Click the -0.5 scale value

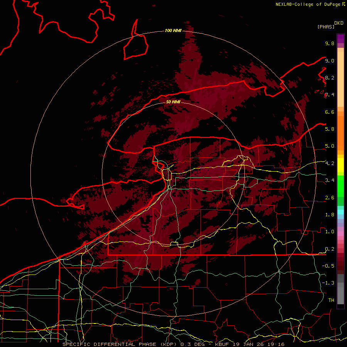pos(328,266)
